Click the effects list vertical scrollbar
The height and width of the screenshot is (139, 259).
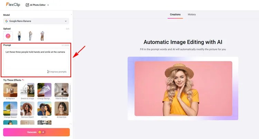70,98
